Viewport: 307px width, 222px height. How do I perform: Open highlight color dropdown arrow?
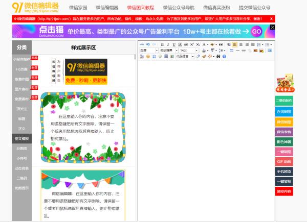tap(216, 45)
